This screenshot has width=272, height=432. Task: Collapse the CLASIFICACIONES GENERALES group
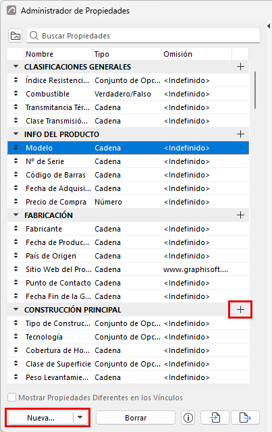coord(16,67)
